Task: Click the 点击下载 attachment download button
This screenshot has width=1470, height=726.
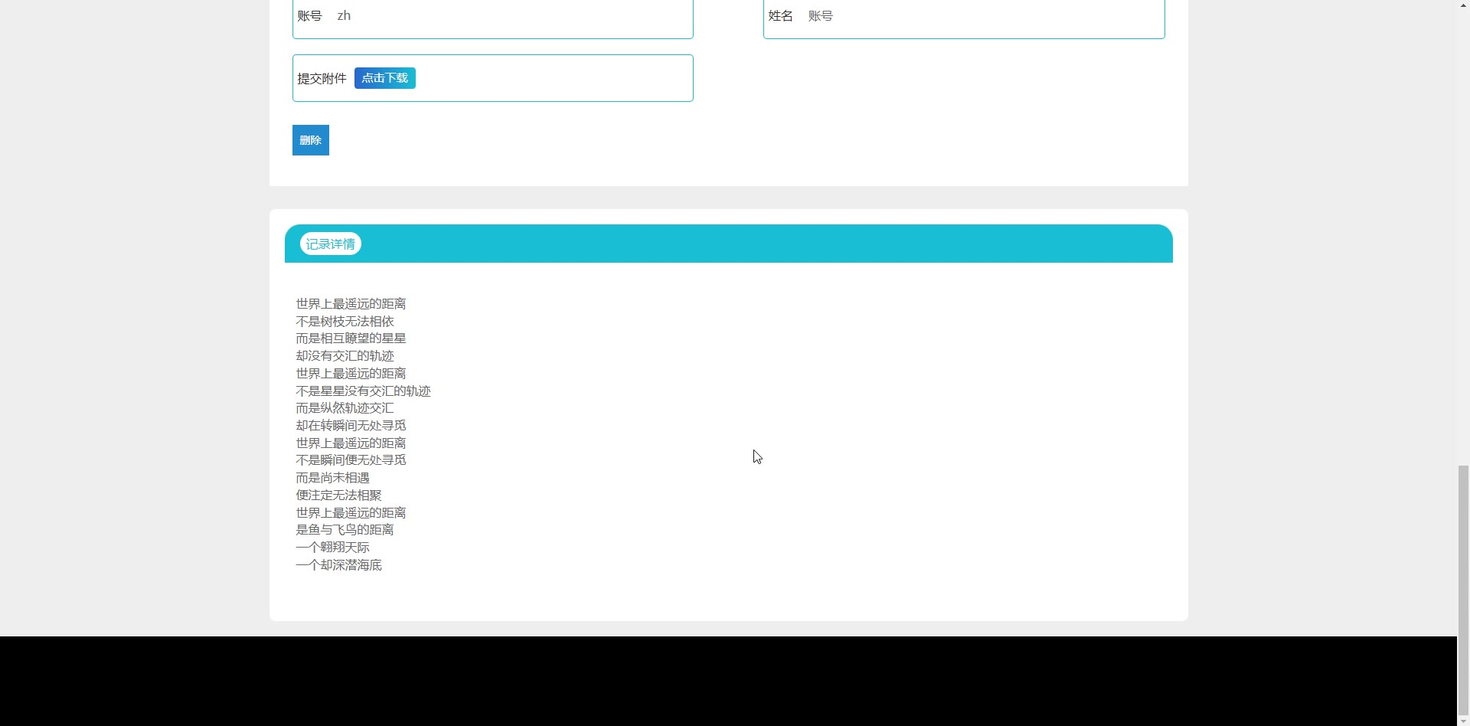Action: pos(385,78)
